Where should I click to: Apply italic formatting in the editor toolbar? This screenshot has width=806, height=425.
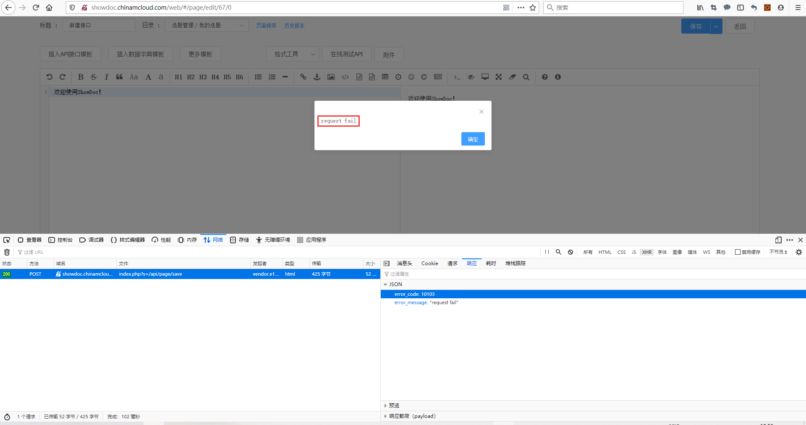107,77
